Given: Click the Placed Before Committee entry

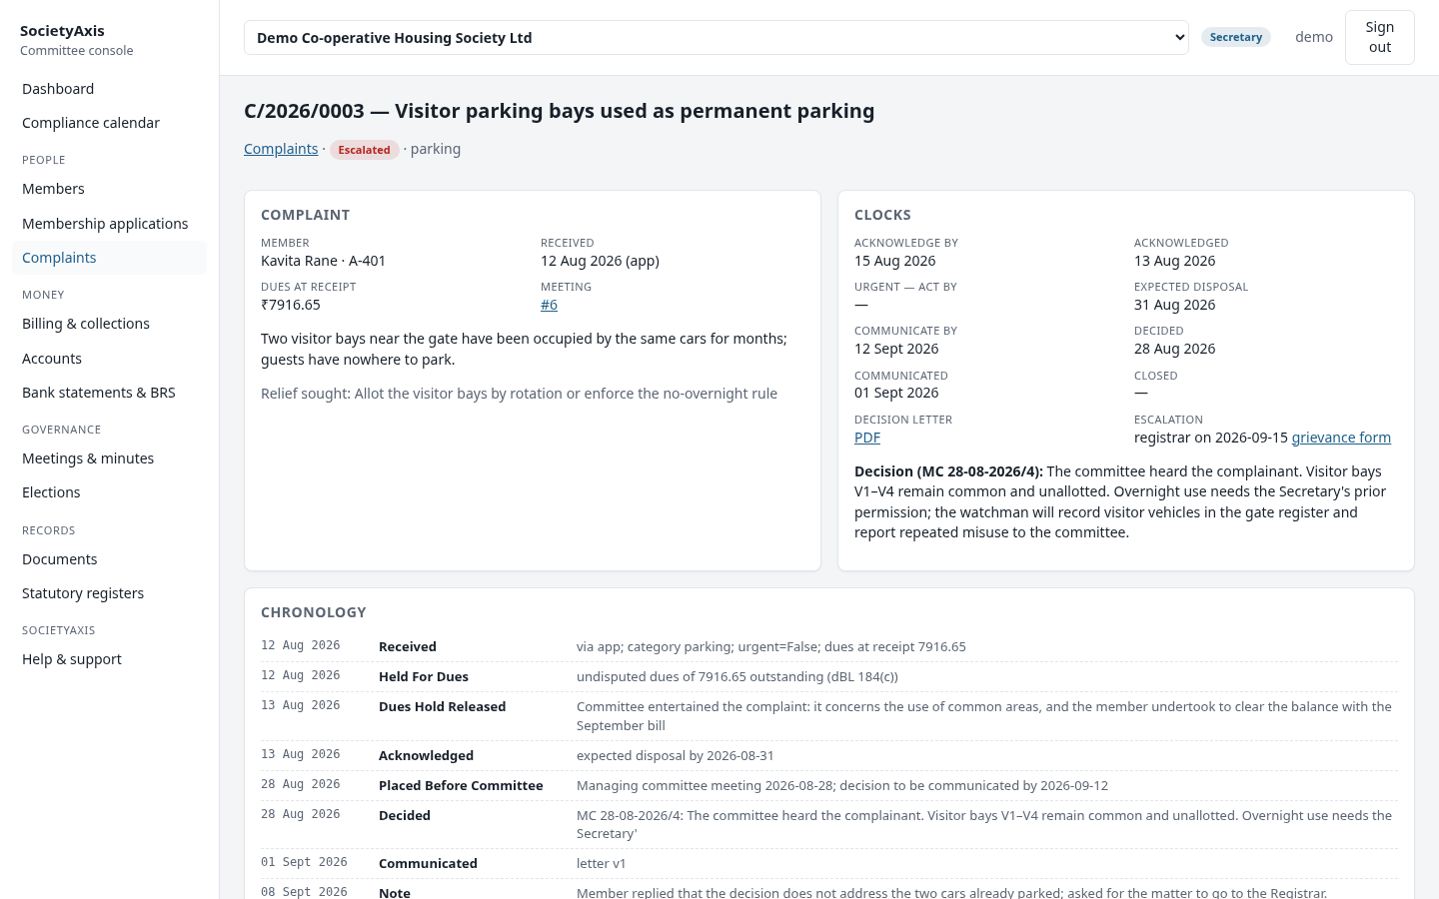Looking at the screenshot, I should (829, 785).
